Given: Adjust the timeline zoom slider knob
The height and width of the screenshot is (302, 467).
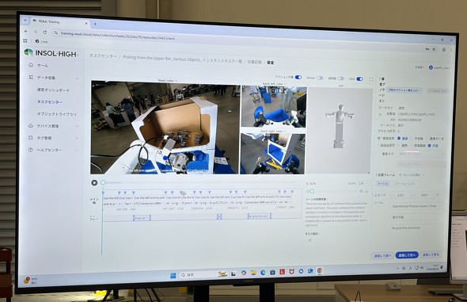Looking at the screenshot, I should tap(312, 191).
